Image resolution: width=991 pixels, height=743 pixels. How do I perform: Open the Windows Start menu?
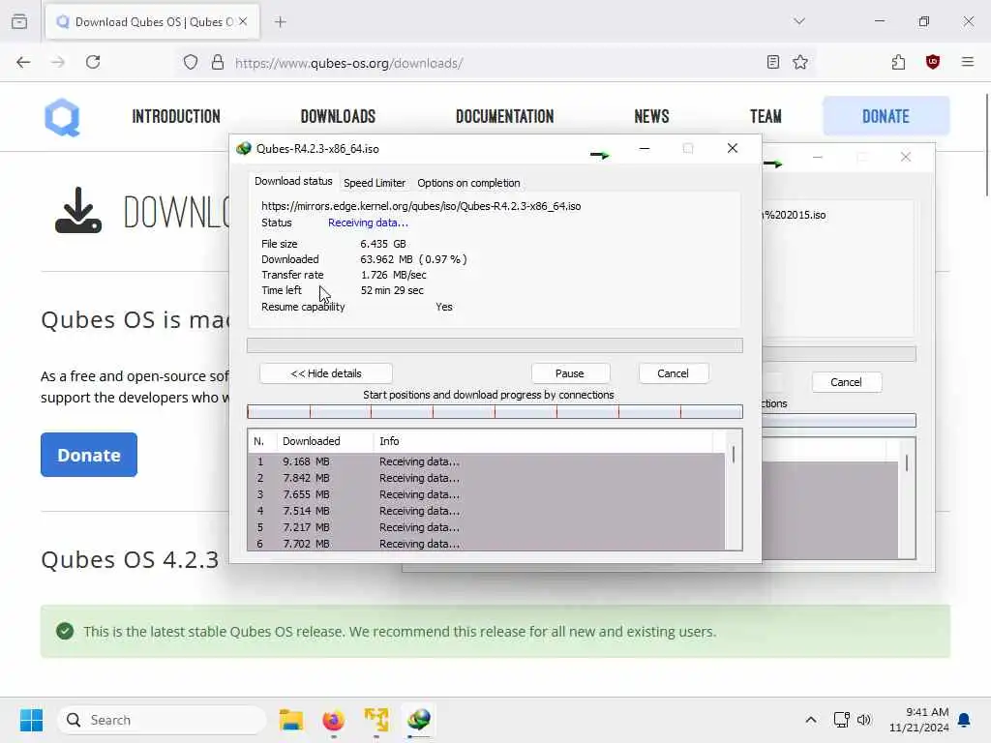coord(31,720)
